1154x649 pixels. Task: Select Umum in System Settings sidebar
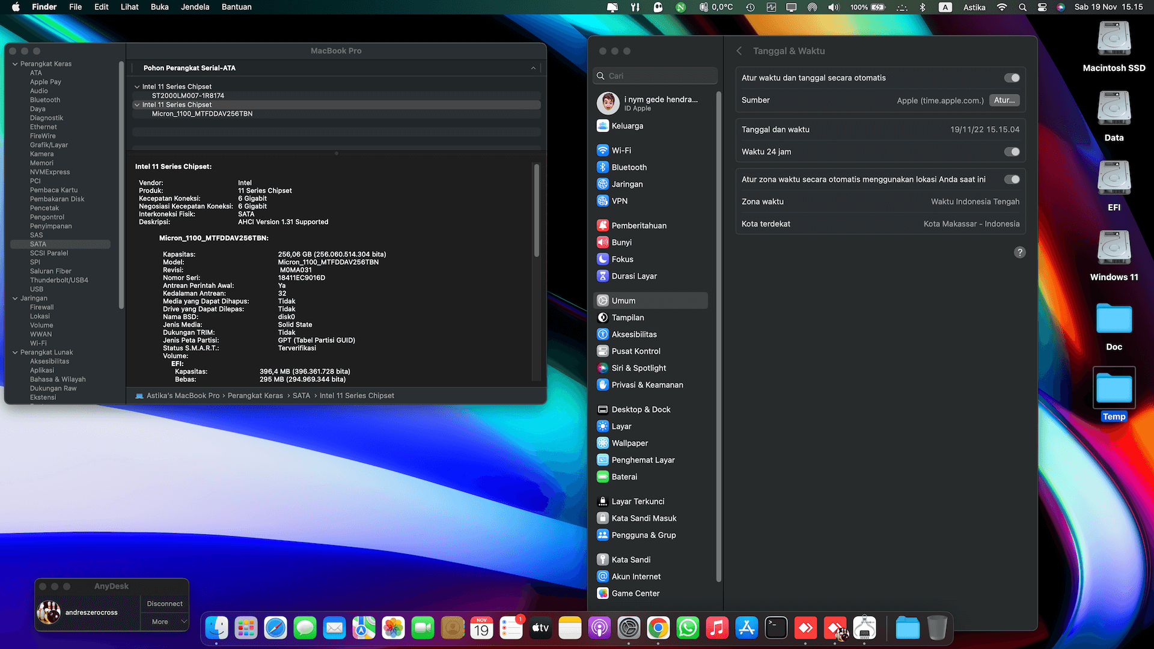(x=651, y=300)
